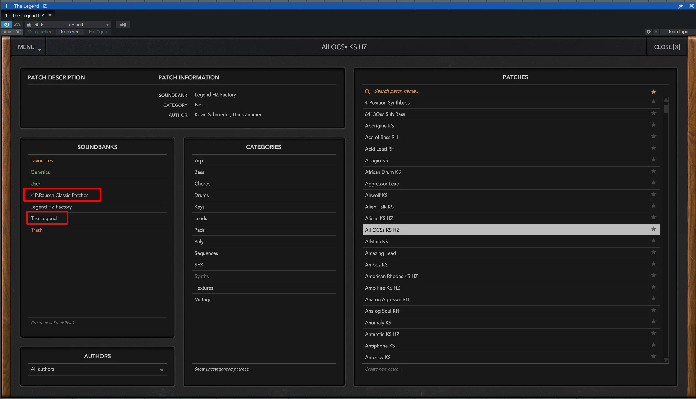
Task: Open the default preset dropdown
Action: pyautogui.click(x=79, y=25)
